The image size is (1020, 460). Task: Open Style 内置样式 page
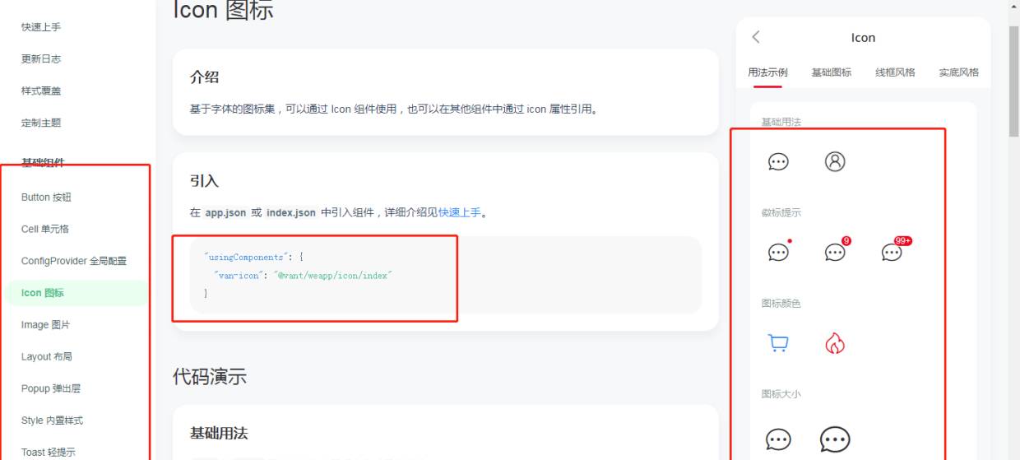pyautogui.click(x=52, y=421)
